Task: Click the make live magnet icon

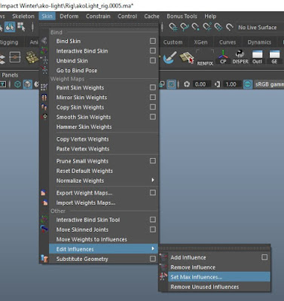Action: [x=229, y=27]
